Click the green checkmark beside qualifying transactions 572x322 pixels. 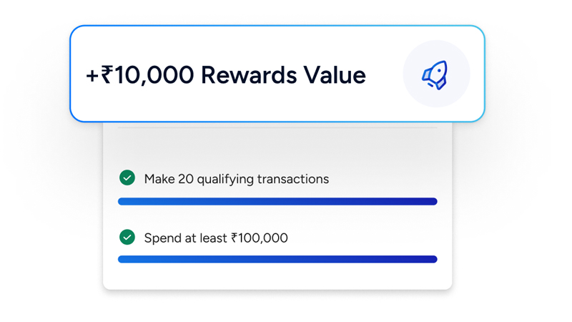pos(127,177)
